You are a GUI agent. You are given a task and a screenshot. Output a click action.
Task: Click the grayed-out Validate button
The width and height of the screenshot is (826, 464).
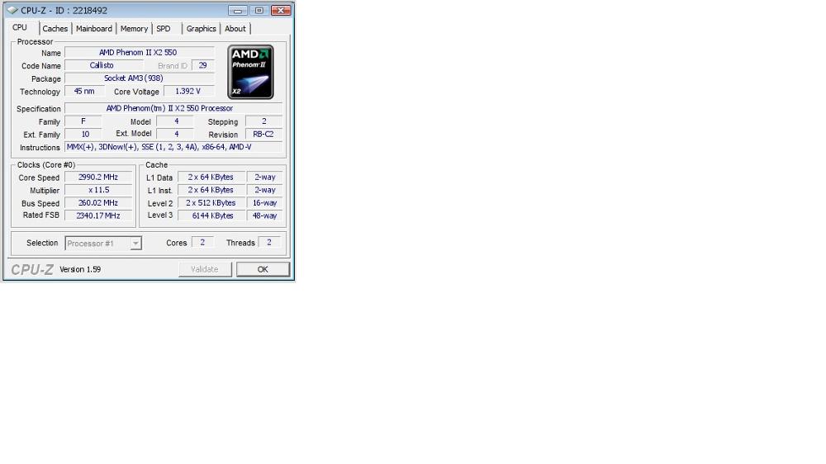pos(205,269)
